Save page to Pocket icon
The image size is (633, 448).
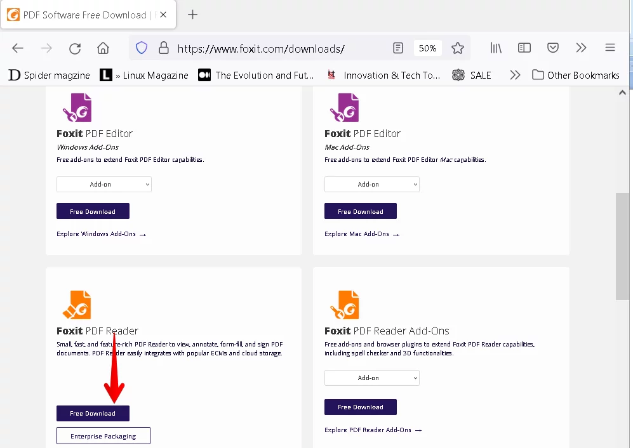pos(552,48)
